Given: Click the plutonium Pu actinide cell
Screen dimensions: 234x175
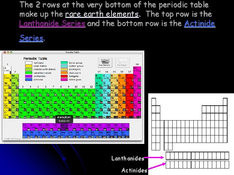Looking at the screenshot, I should coord(57,134).
